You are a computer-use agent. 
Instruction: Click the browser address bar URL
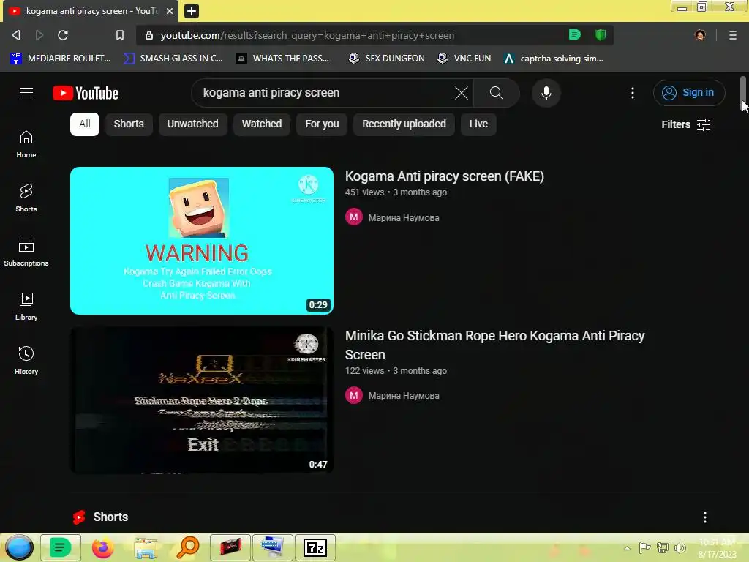coord(307,35)
